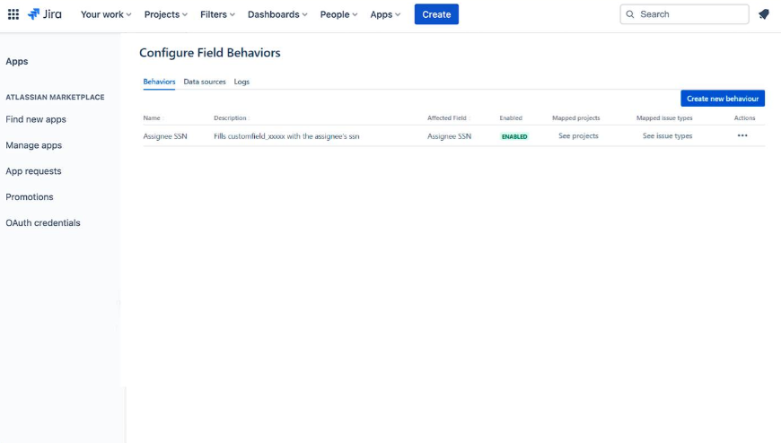Click the search magnifier icon
The image size is (781, 443).
pyautogui.click(x=630, y=14)
